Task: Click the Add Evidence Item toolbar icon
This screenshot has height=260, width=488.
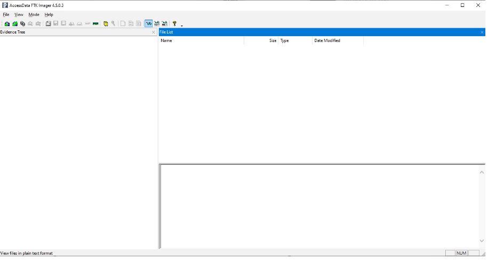Action: tap(7, 23)
